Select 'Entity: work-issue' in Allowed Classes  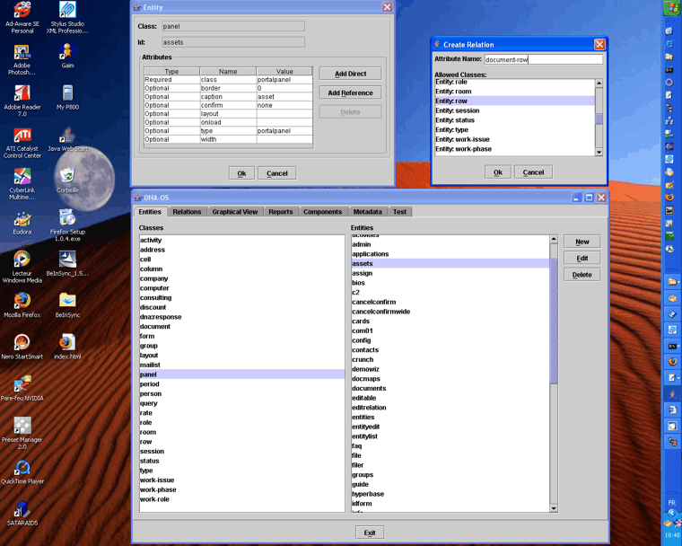pos(514,139)
